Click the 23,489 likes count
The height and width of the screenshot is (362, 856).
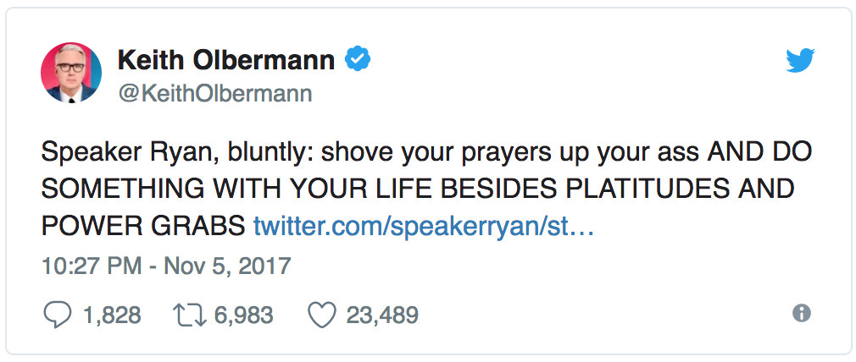point(382,315)
